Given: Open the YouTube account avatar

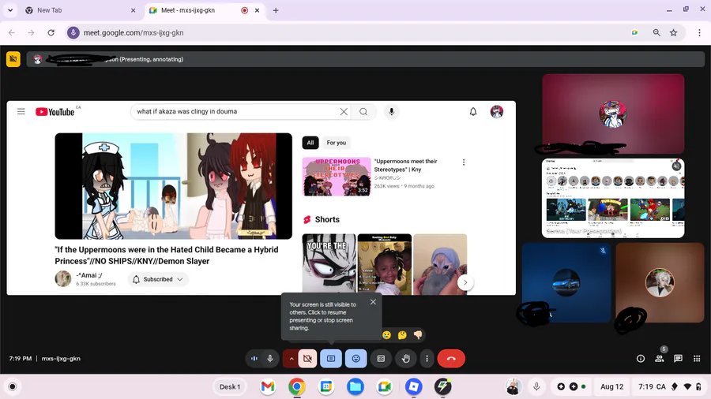Looking at the screenshot, I should coord(497,112).
